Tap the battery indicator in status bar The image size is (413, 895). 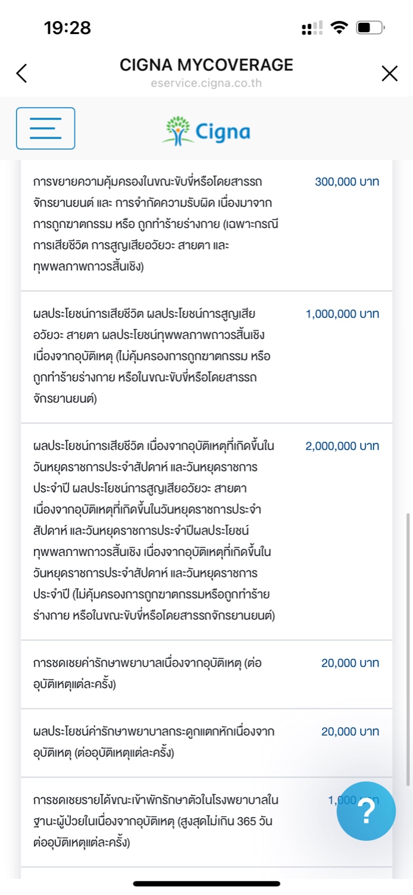click(371, 27)
